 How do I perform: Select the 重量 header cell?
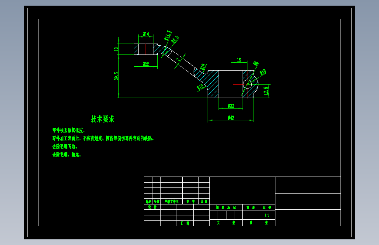pos(250,208)
